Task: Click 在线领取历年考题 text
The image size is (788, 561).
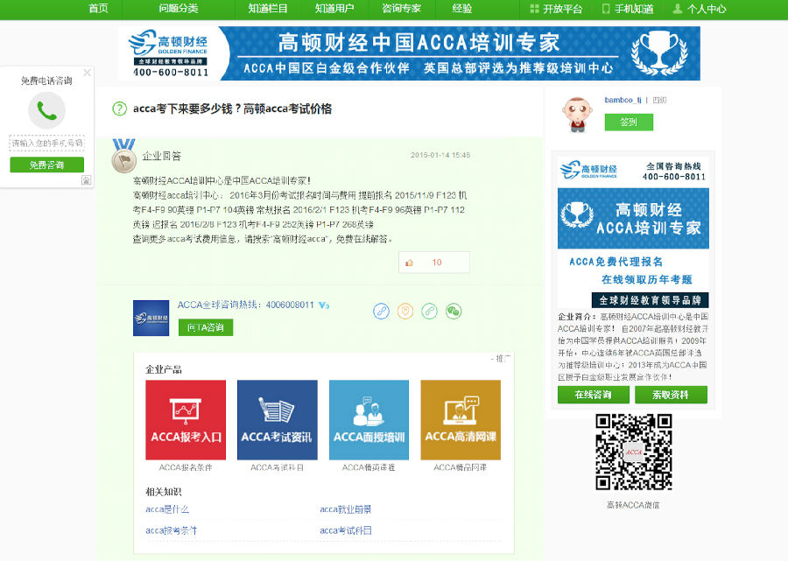Action: point(647,279)
